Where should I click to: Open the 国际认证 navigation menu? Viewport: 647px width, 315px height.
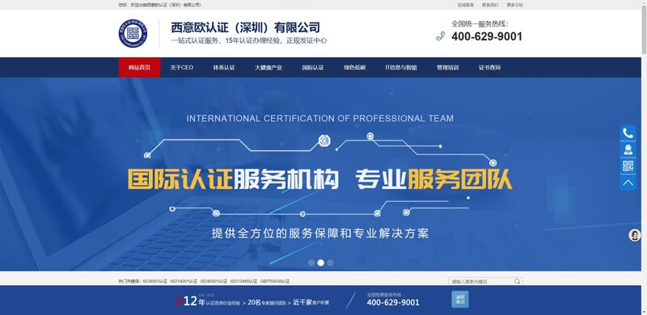[x=313, y=68]
